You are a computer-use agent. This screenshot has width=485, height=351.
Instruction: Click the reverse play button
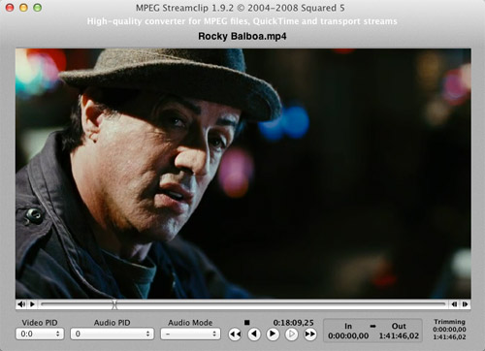click(254, 334)
